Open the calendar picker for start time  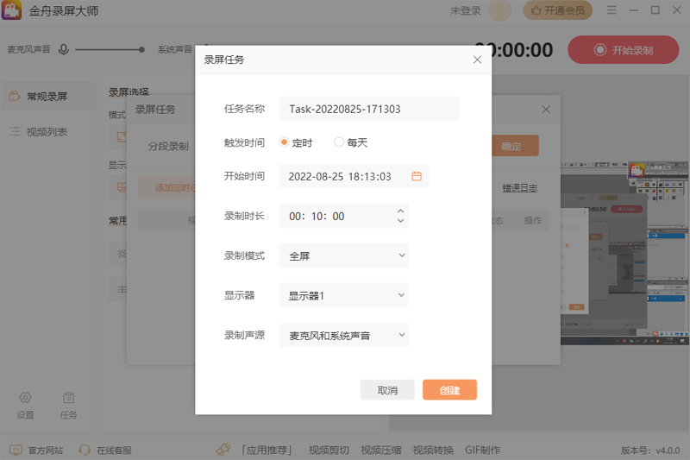coord(417,176)
